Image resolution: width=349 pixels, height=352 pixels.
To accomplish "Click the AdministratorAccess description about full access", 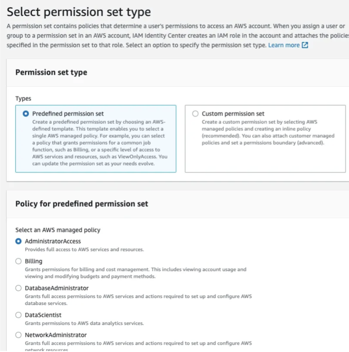I will (x=84, y=249).
